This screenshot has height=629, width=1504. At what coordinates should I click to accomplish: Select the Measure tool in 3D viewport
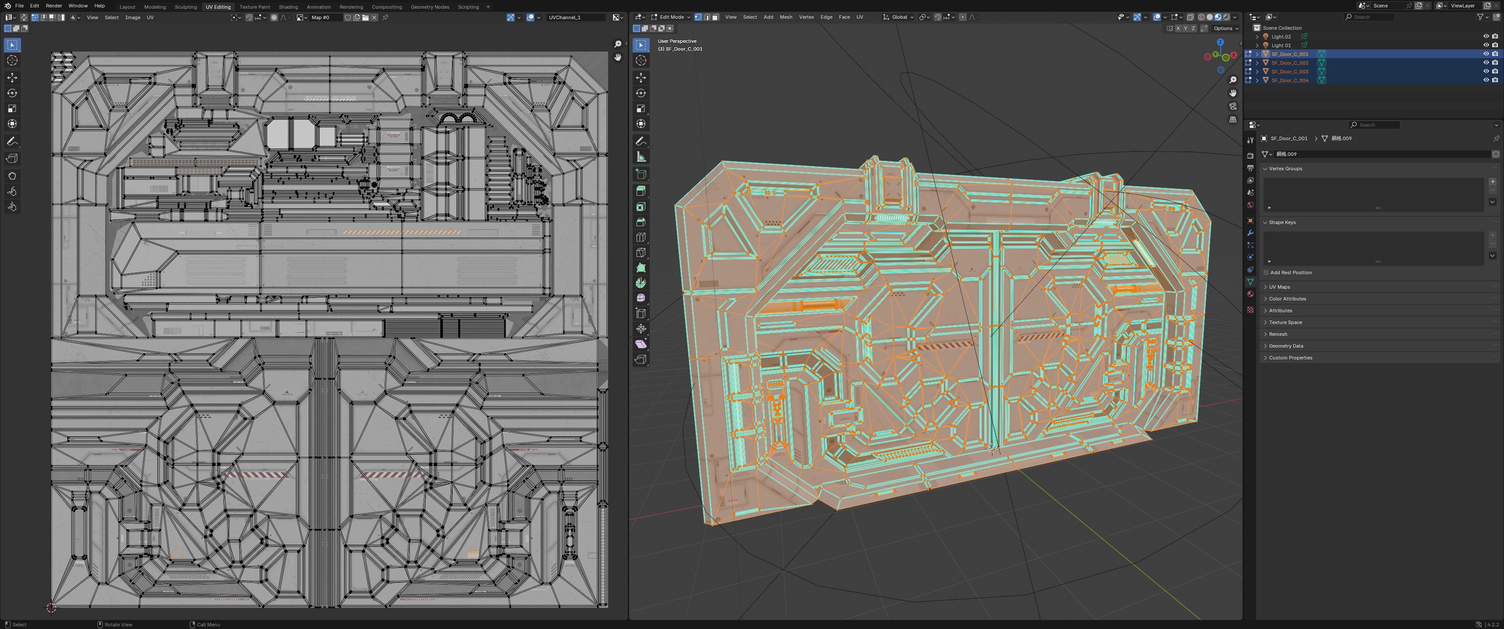641,157
